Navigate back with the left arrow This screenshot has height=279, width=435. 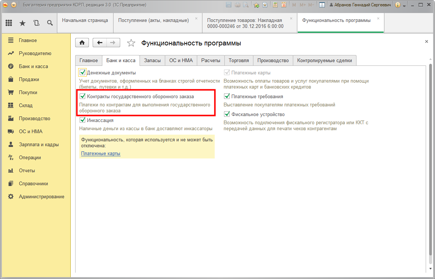pos(100,43)
